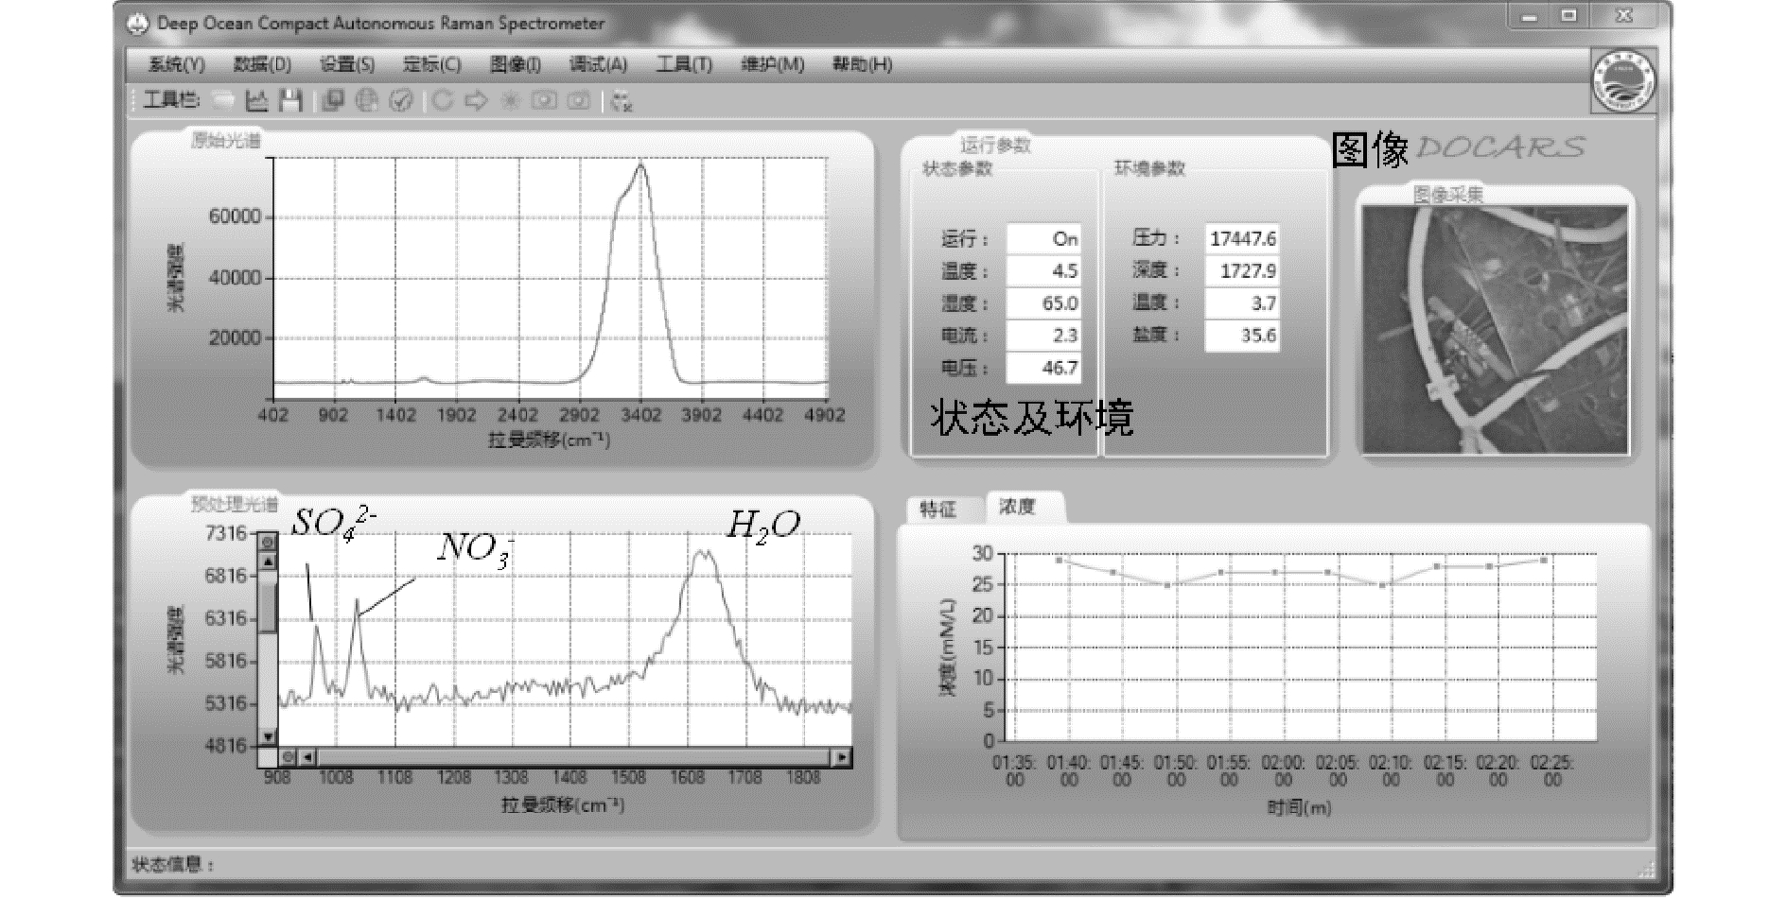This screenshot has width=1787, height=899.
Task: Click the vertical scrollbar up arrow on the preprocessed spectrum
Action: (268, 562)
